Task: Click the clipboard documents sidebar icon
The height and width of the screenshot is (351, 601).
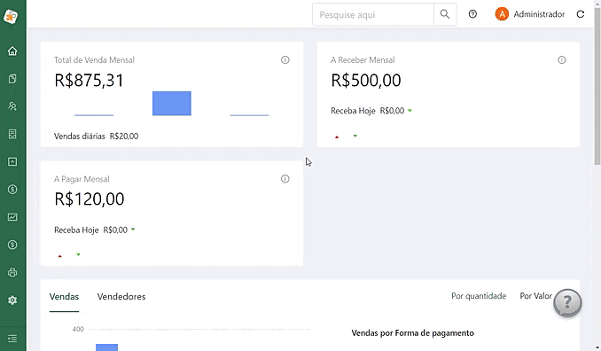Action: (x=12, y=79)
